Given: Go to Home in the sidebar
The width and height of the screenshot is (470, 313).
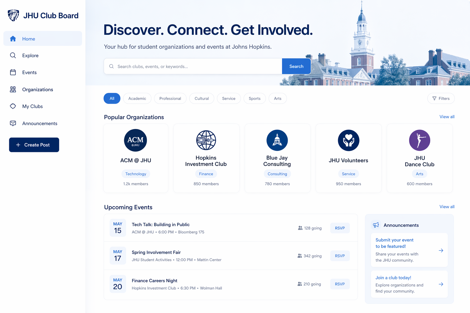Looking at the screenshot, I should coord(43,39).
